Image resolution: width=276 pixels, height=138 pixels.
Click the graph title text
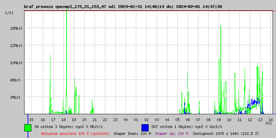[123, 7]
